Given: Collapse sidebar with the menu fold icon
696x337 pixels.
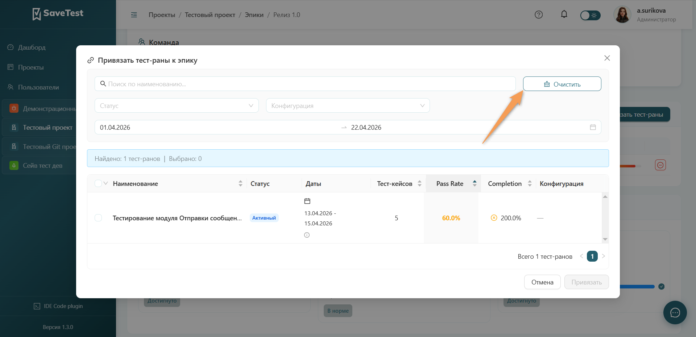Looking at the screenshot, I should pos(134,15).
